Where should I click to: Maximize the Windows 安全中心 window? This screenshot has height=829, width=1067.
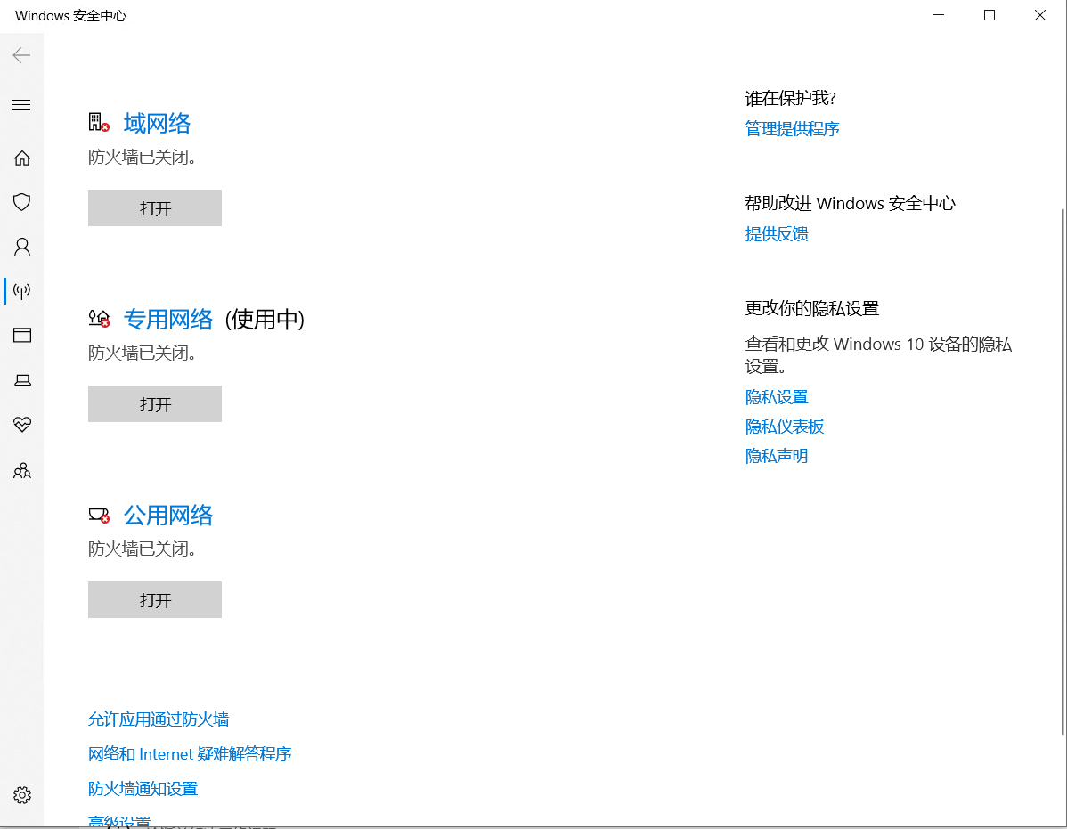tap(990, 15)
